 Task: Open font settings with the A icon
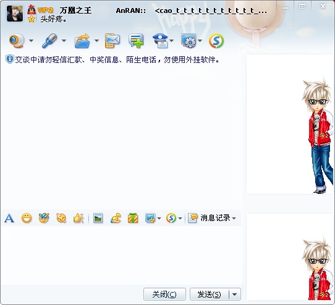9,218
